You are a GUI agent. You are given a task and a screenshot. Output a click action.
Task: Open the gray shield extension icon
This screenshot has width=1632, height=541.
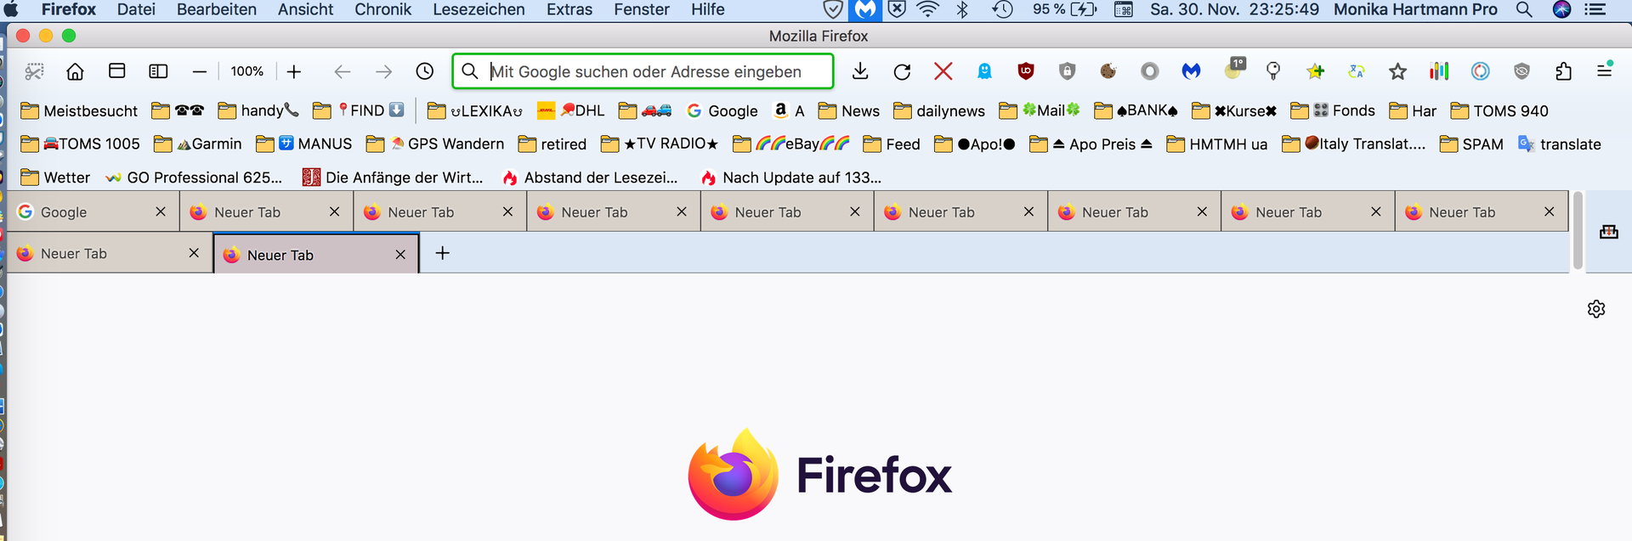1068,71
